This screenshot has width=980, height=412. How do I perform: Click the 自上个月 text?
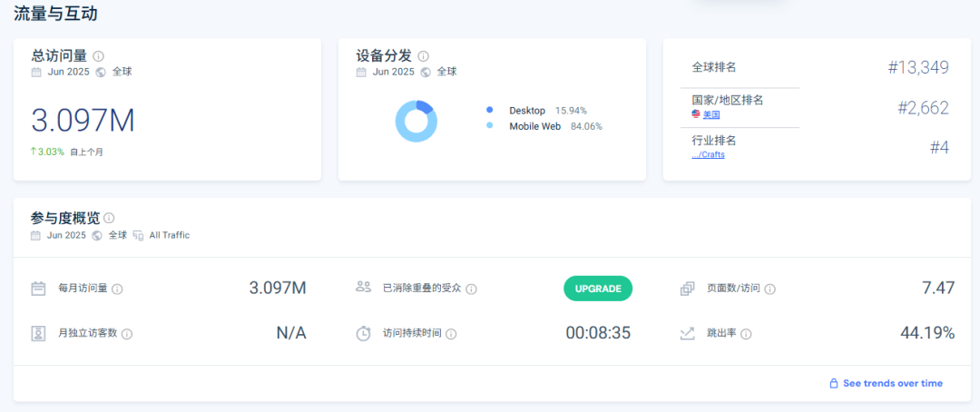[86, 152]
